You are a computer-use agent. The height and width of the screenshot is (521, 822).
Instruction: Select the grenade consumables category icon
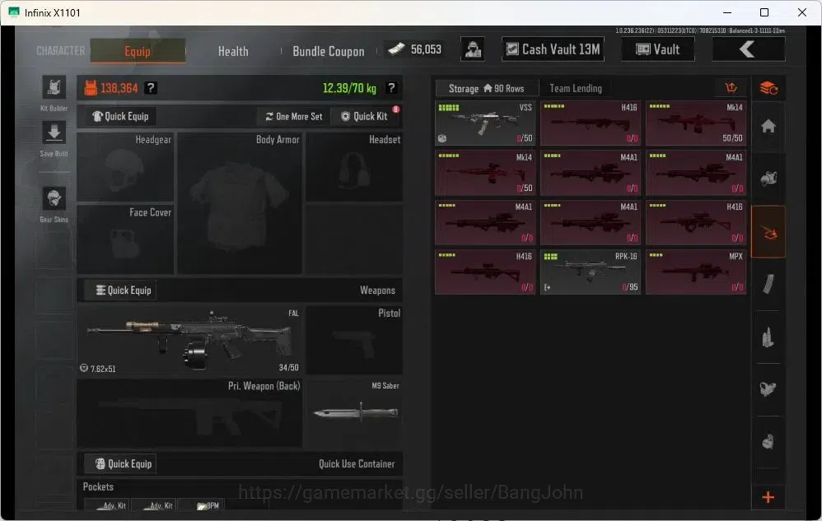tap(768, 441)
